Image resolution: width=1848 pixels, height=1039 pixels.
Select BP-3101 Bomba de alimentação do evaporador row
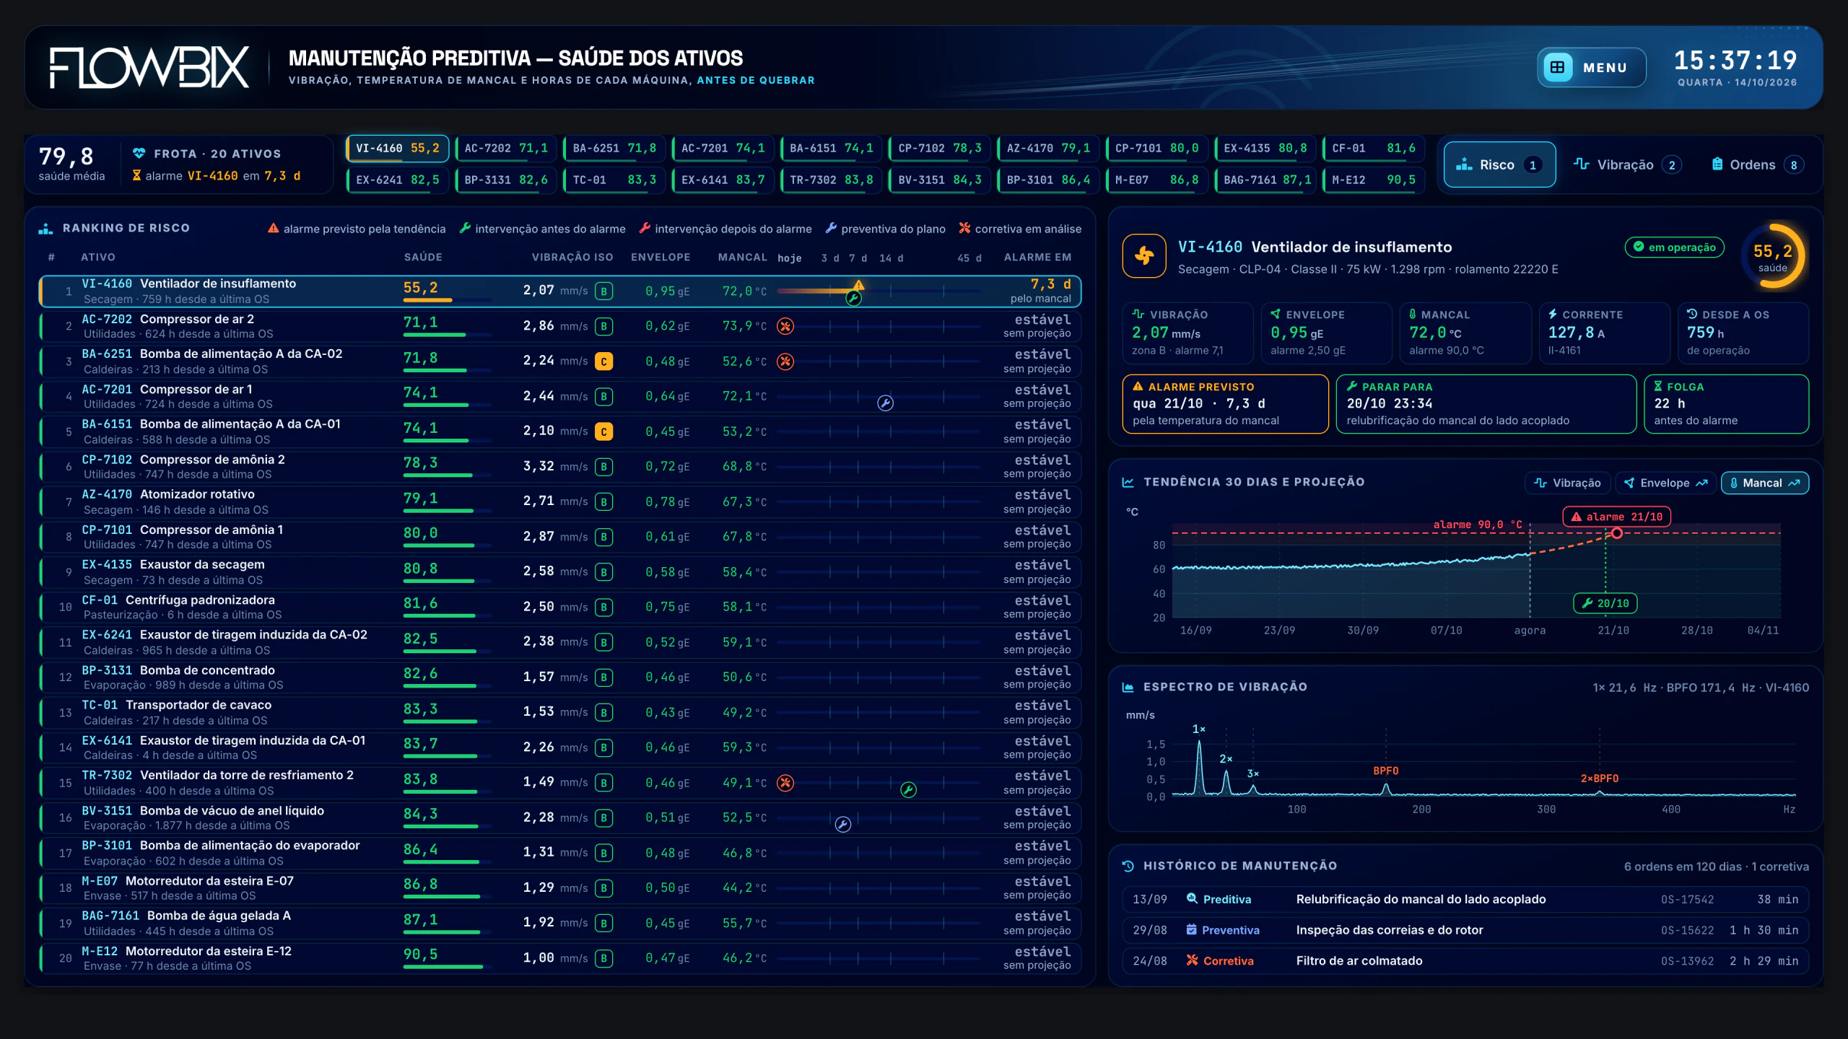(x=559, y=853)
